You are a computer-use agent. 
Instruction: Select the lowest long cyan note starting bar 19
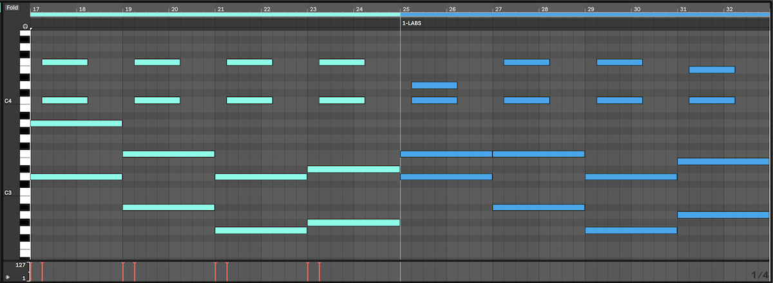pos(168,207)
